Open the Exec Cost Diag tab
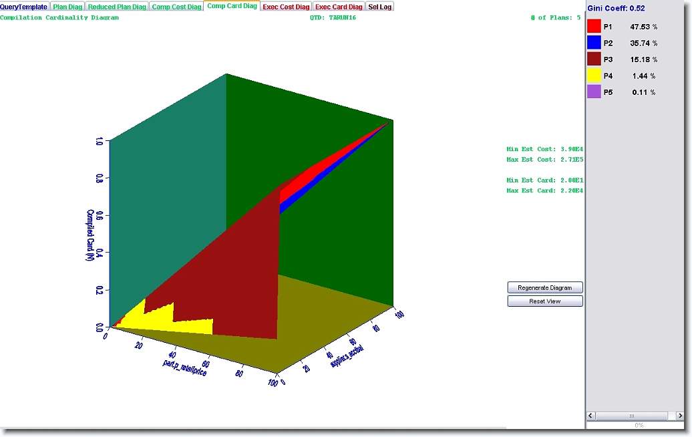 tap(286, 7)
